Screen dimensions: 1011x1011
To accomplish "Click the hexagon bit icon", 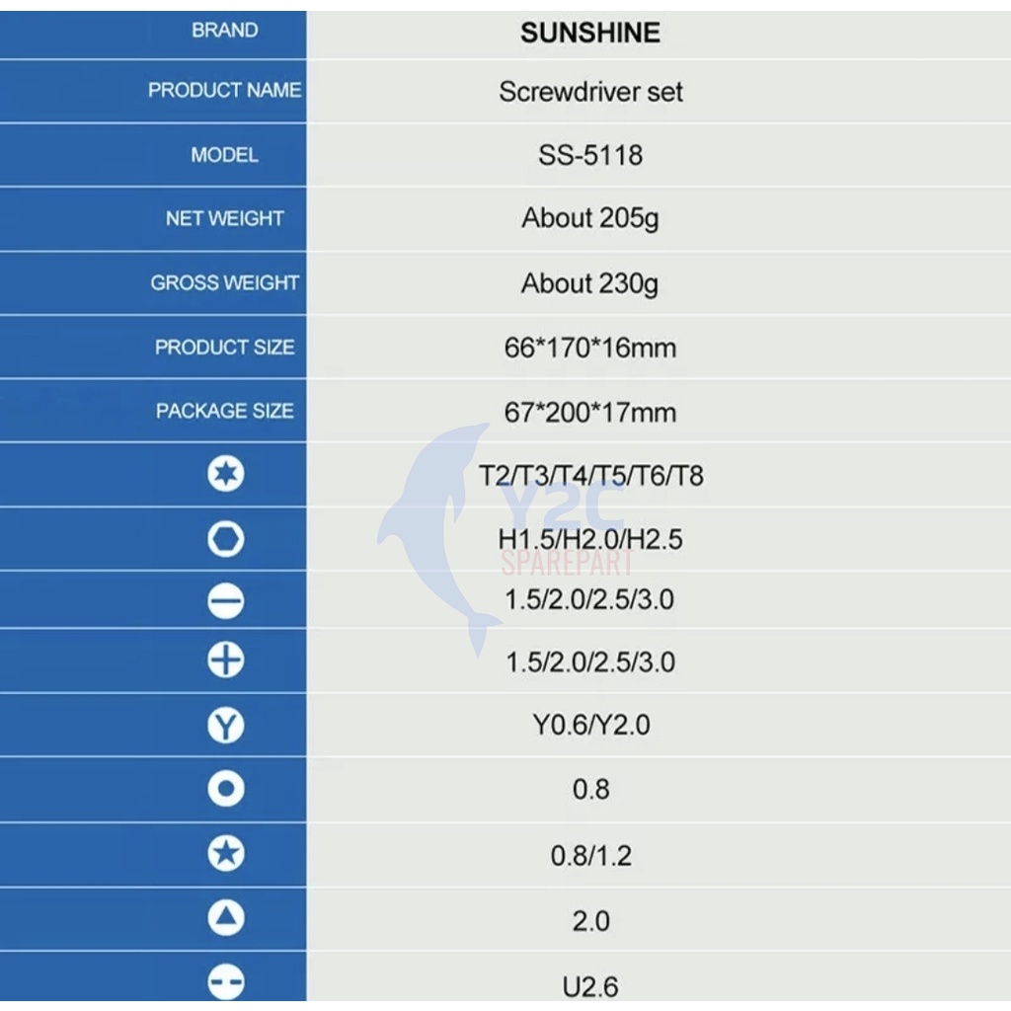I will point(226,539).
